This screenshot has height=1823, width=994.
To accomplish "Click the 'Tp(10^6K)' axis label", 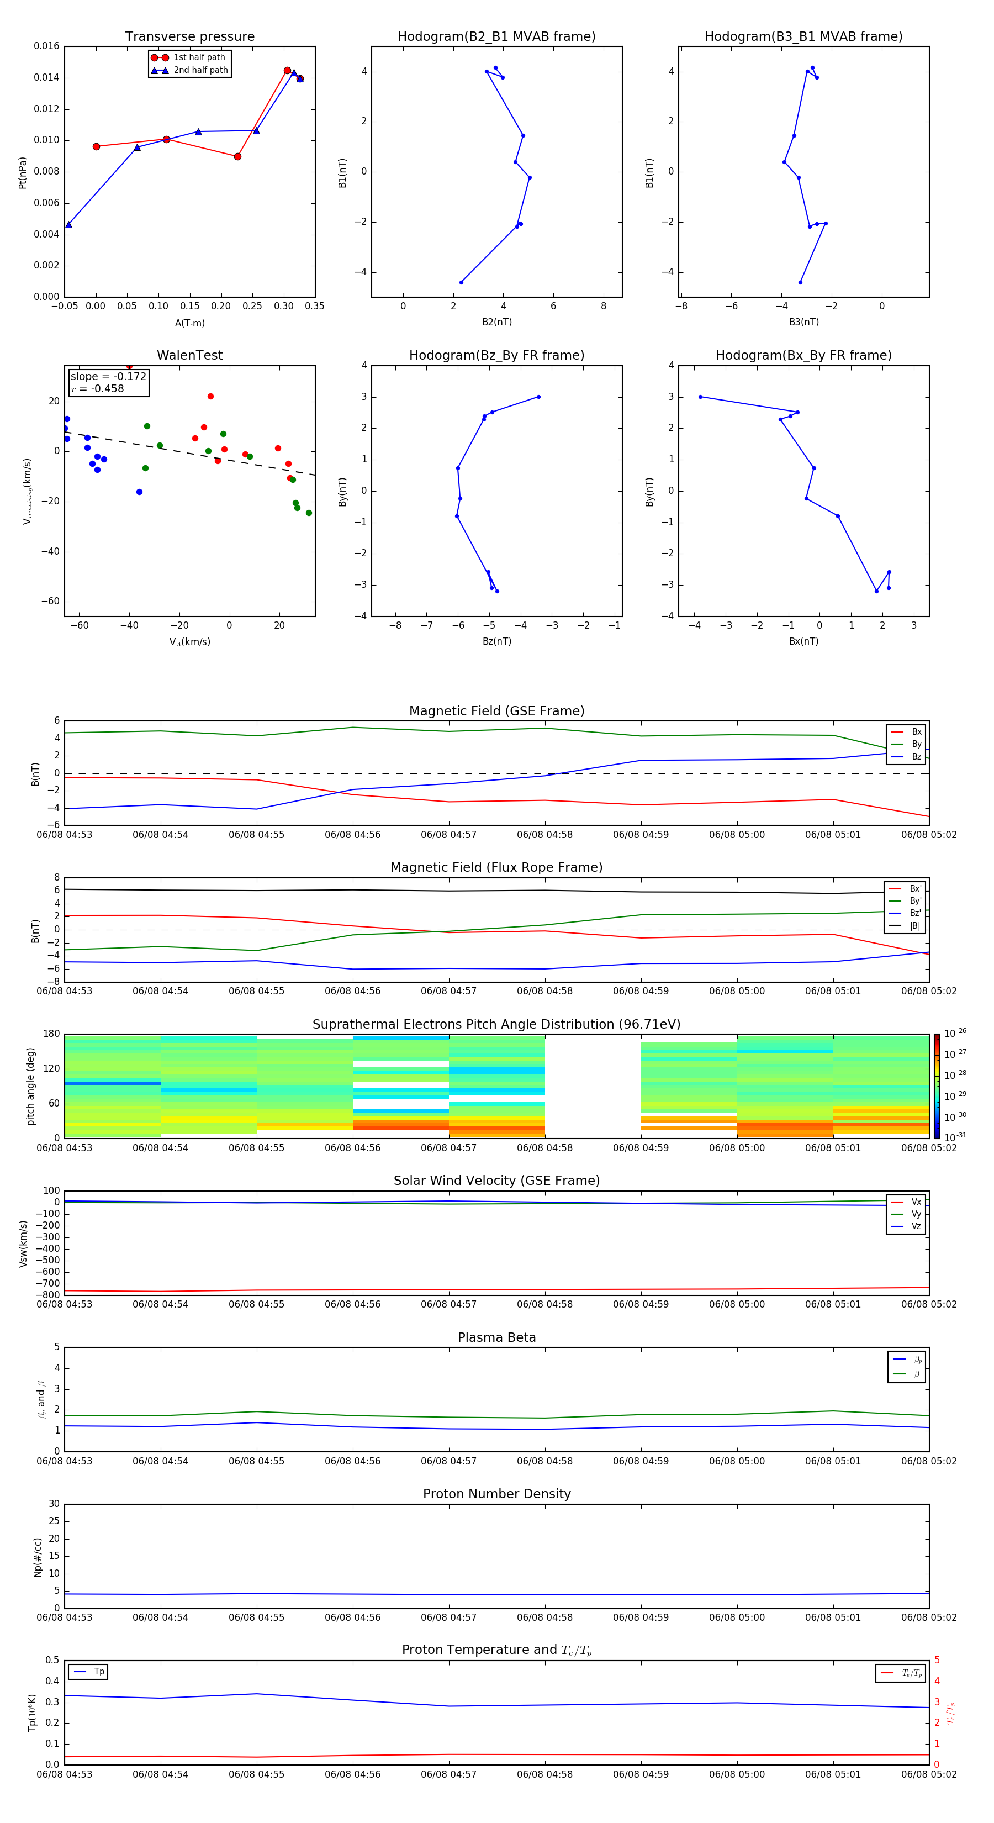I will point(32,1713).
